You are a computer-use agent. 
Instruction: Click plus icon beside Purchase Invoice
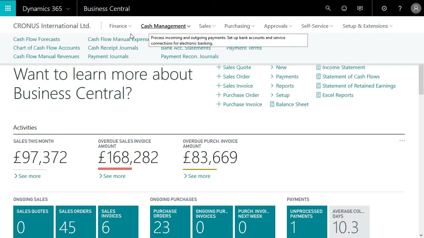[219, 104]
